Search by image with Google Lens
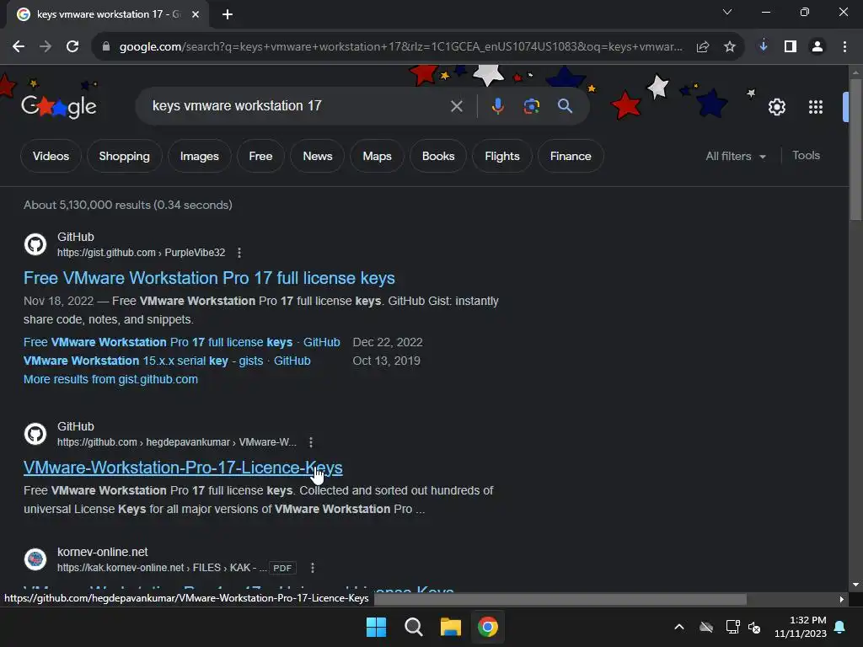Viewport: 863px width, 647px height. [x=531, y=106]
